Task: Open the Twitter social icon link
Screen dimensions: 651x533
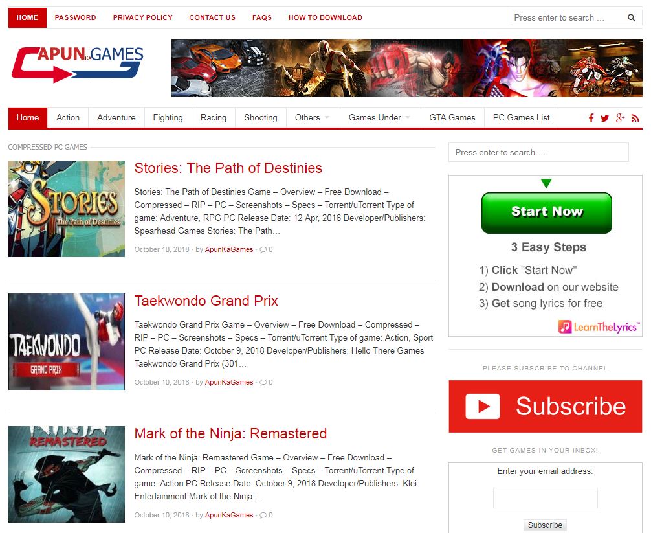Action: 604,118
